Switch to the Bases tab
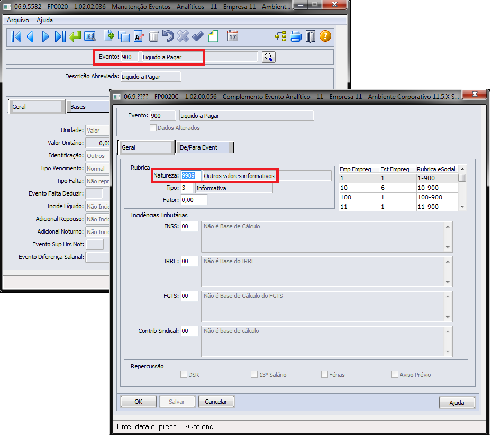Image resolution: width=492 pixels, height=437 pixels. click(x=88, y=107)
